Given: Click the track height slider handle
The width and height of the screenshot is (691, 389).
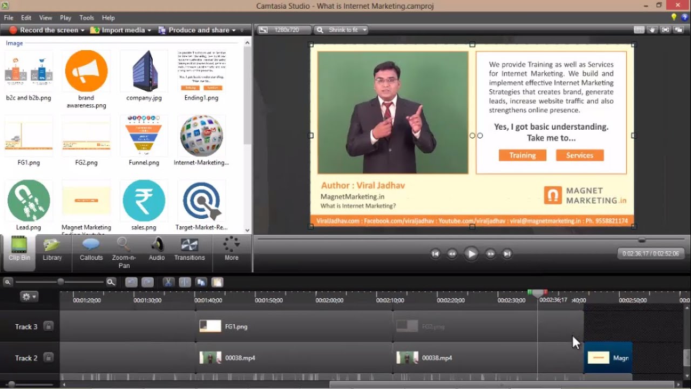Looking at the screenshot, I should click(x=11, y=385).
